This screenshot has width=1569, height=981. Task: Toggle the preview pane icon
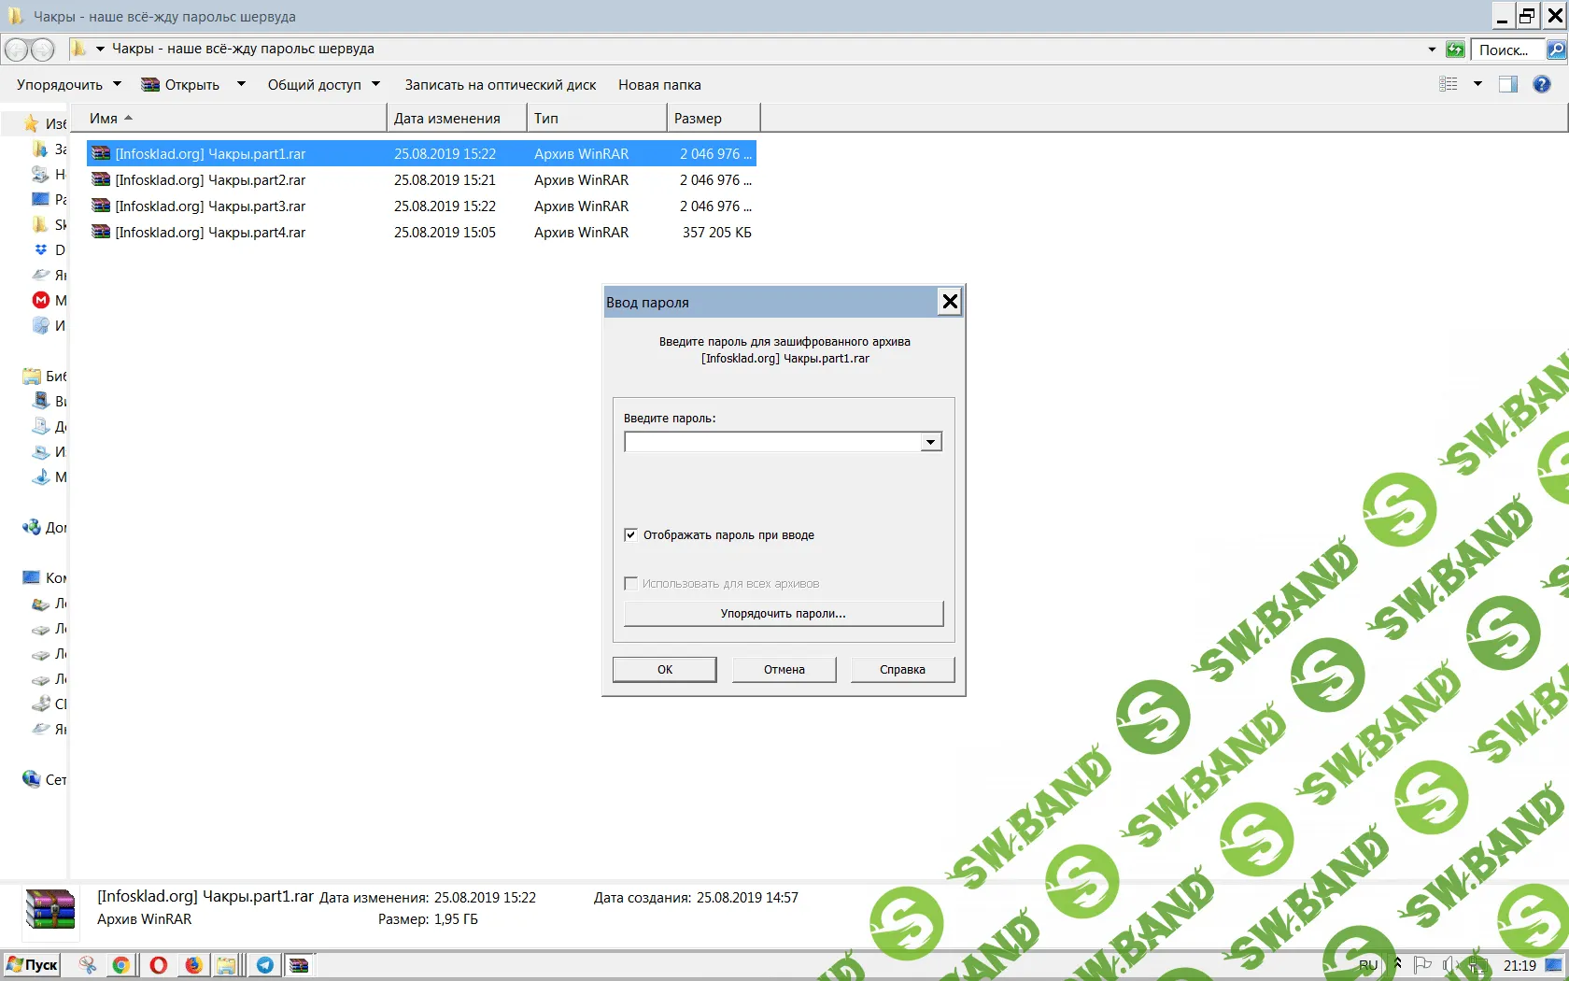pyautogui.click(x=1508, y=84)
